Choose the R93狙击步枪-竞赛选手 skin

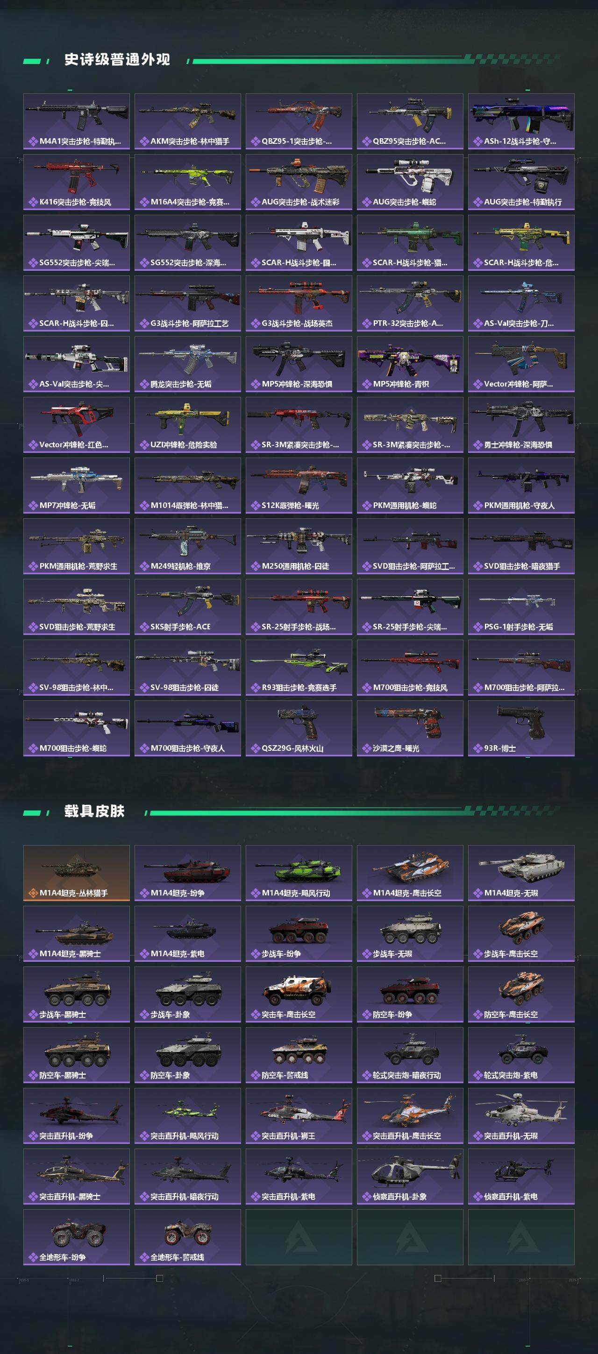[x=299, y=668]
